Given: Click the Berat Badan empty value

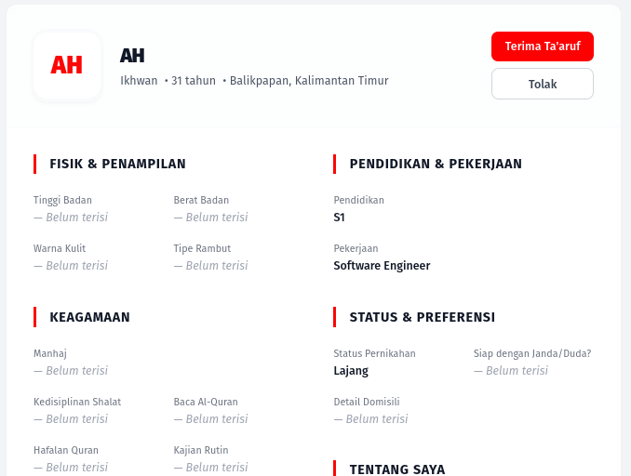Looking at the screenshot, I should click(x=211, y=218).
